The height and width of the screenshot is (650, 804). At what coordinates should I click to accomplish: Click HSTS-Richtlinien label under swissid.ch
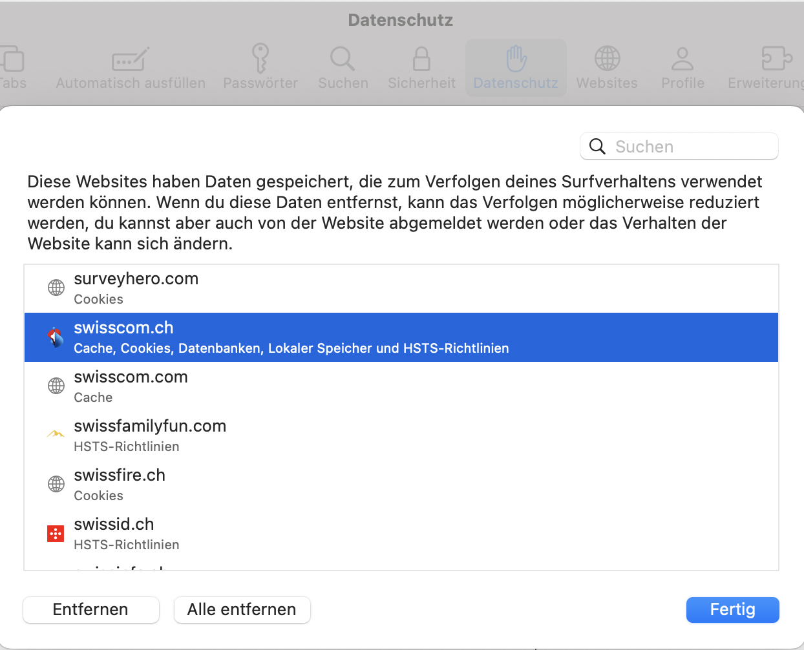point(127,545)
